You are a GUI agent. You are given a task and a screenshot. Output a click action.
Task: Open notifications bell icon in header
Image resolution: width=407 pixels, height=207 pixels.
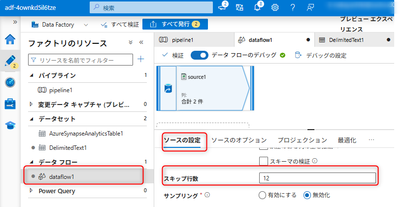(x=257, y=7)
